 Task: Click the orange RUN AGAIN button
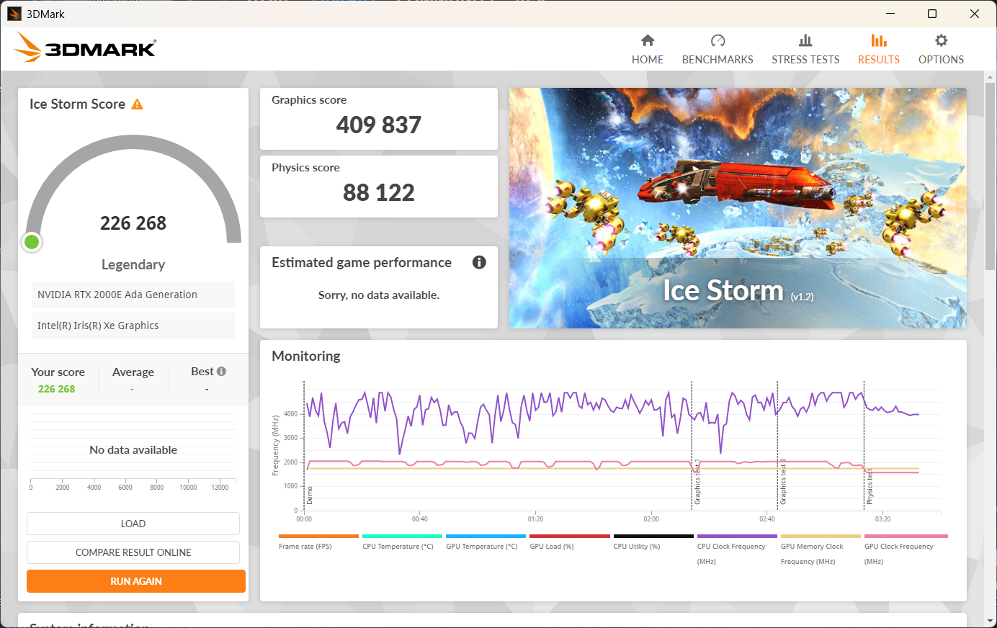(x=136, y=581)
